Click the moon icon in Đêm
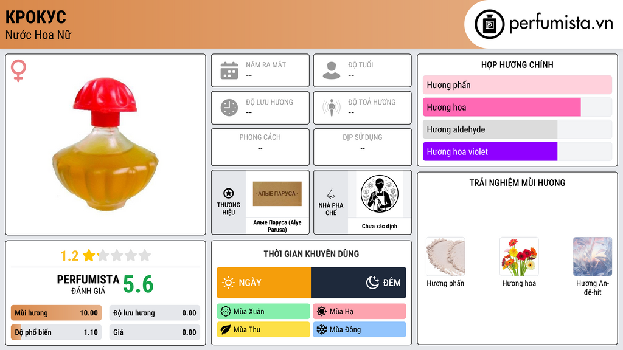The width and height of the screenshot is (623, 350). coord(372,283)
